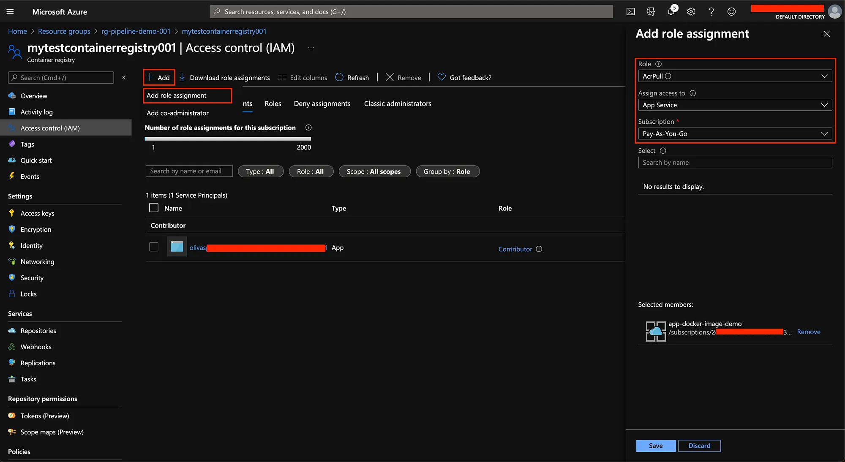845x462 pixels.
Task: Open Webhooks under Services
Action: click(x=36, y=347)
